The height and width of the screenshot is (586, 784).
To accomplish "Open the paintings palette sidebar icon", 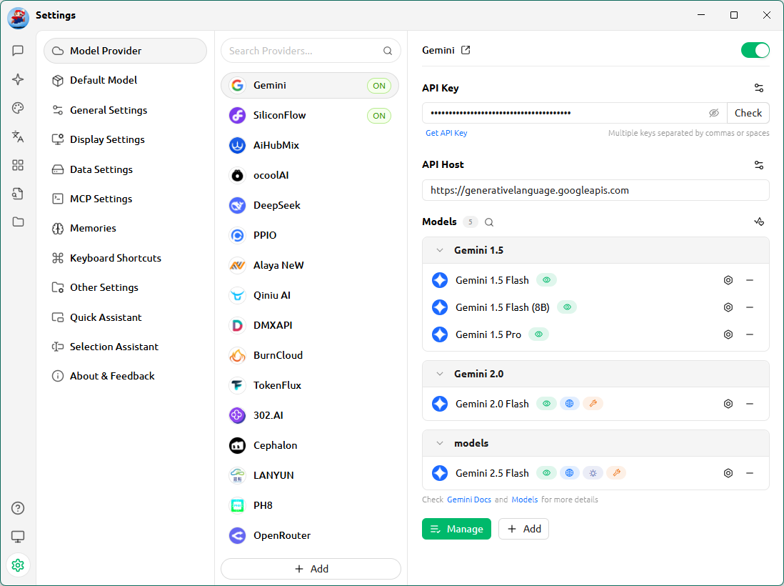I will coord(18,108).
